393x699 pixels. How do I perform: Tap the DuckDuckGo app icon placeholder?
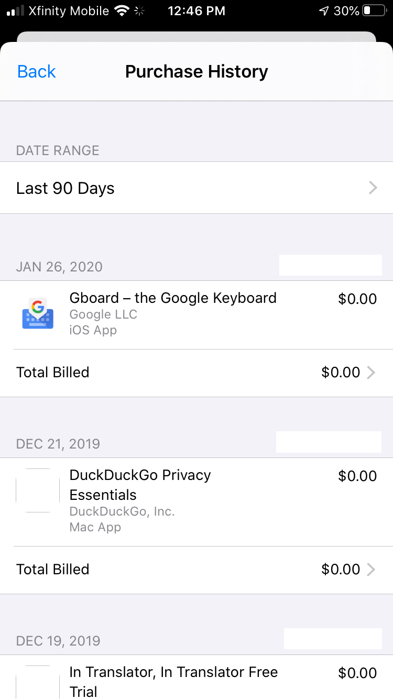click(38, 490)
